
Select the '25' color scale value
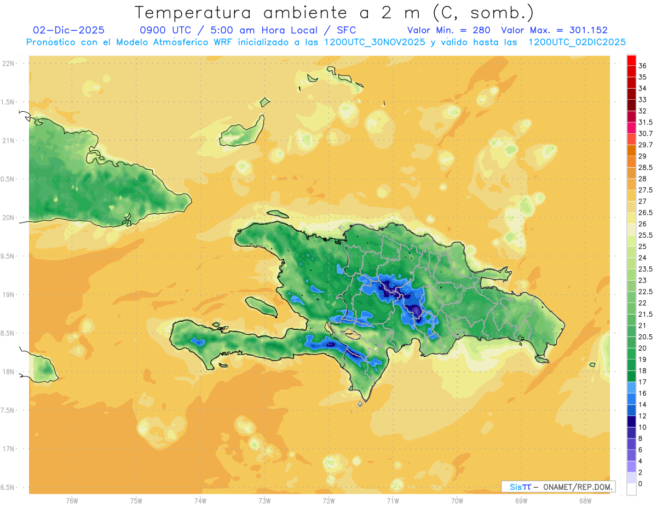point(643,247)
